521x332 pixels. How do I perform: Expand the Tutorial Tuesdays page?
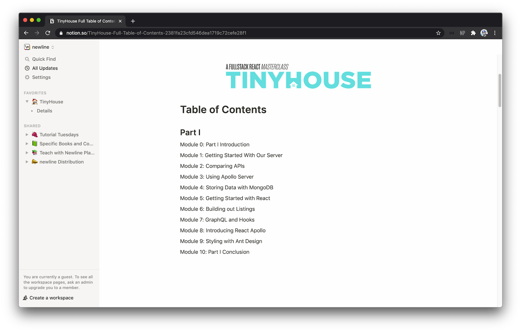tap(27, 135)
